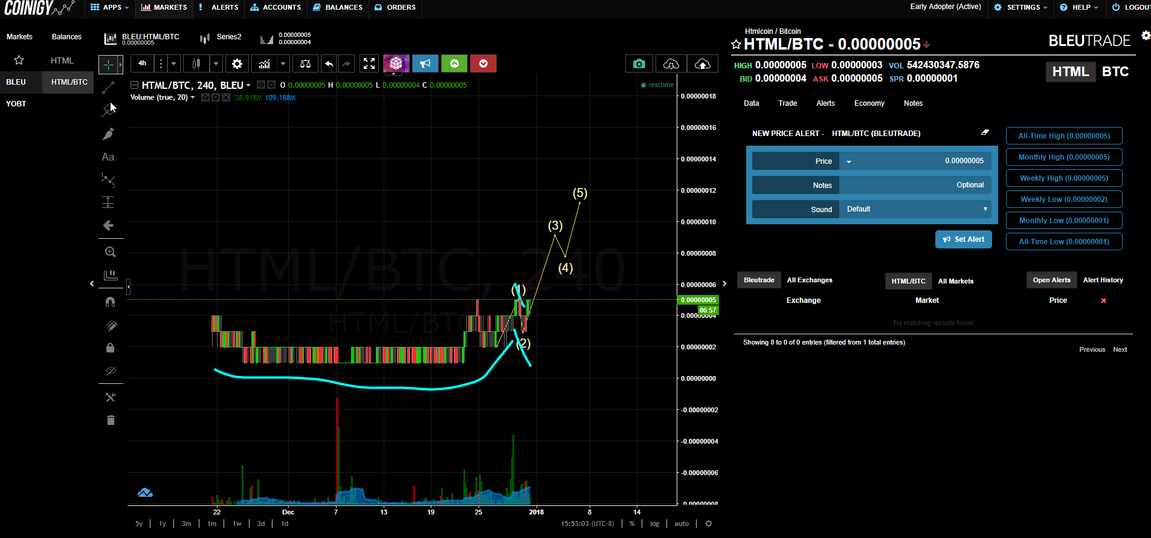Go to the Next page of alerts
This screenshot has width=1151, height=538.
pos(1120,349)
